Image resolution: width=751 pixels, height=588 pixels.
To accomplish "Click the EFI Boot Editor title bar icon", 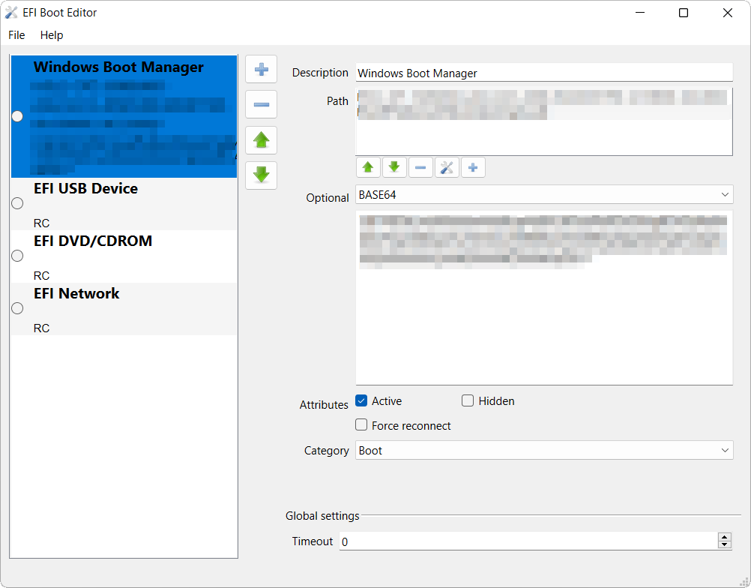I will (11, 13).
